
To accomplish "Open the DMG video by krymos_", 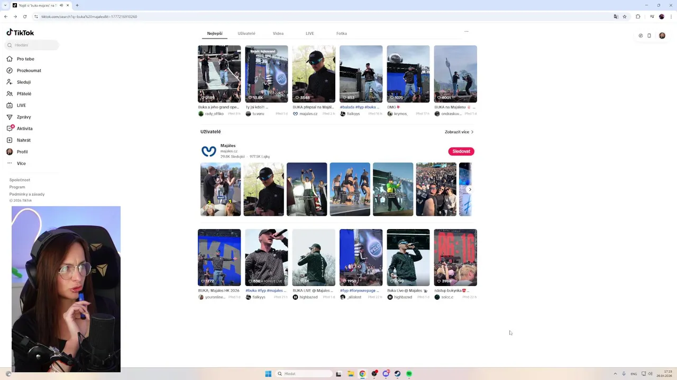I will (x=408, y=74).
